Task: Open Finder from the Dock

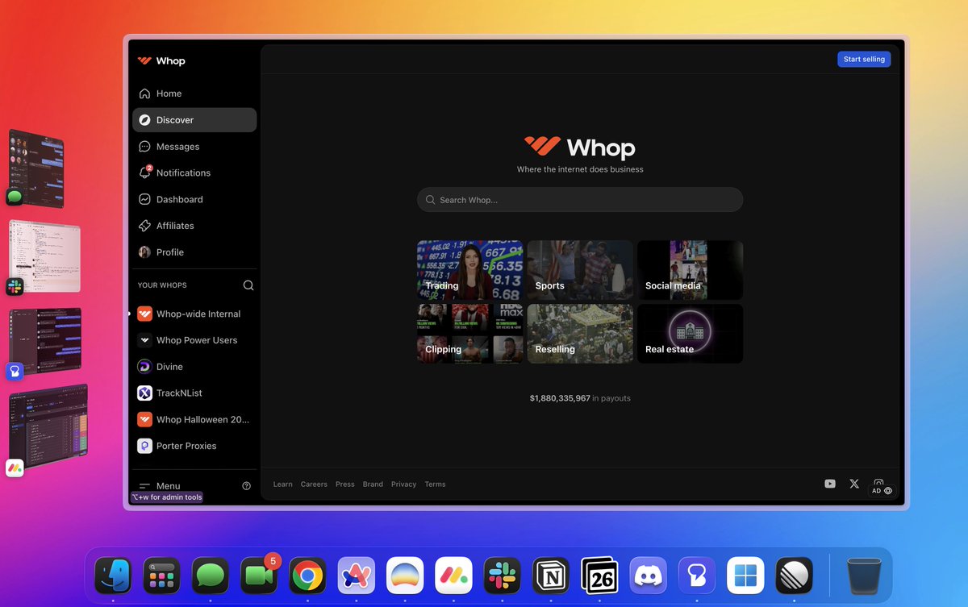Action: coord(113,576)
